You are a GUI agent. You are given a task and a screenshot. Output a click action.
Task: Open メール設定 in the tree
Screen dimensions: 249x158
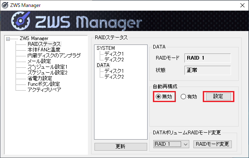[39, 61]
